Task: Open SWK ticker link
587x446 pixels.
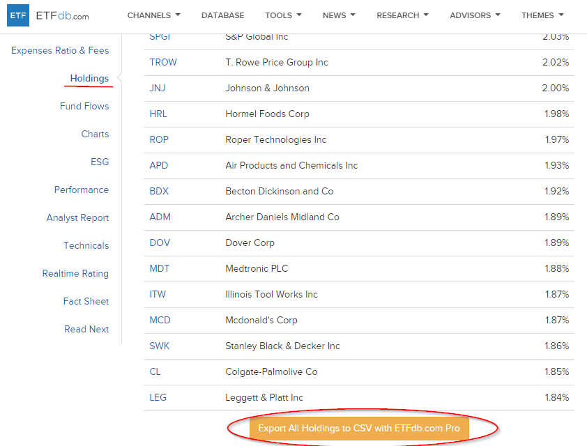Action: click(x=160, y=346)
